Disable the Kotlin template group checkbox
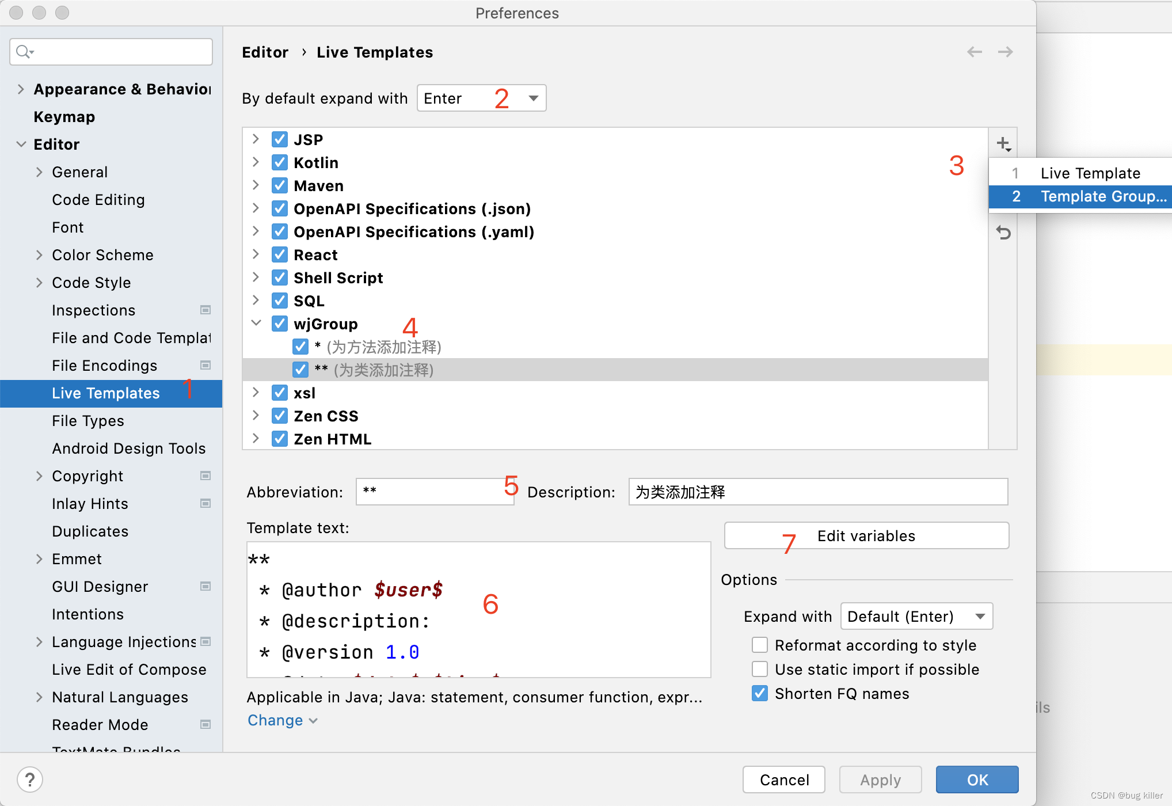Image resolution: width=1172 pixels, height=806 pixels. pyautogui.click(x=280, y=162)
